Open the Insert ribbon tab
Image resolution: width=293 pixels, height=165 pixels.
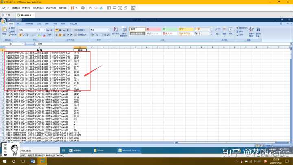coord(19,24)
